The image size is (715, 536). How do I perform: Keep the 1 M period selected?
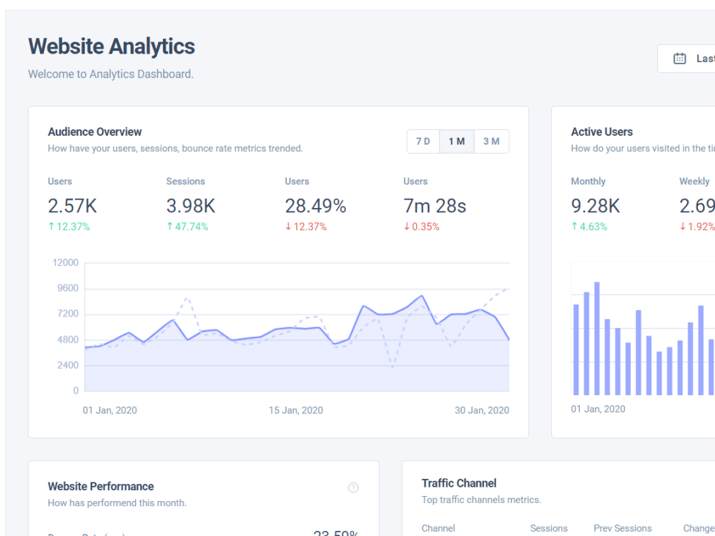(x=457, y=142)
